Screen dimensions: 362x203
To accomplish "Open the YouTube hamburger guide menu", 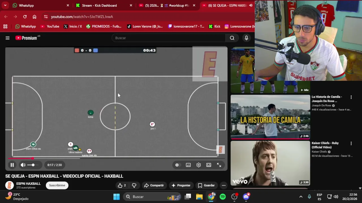I will (x=8, y=38).
